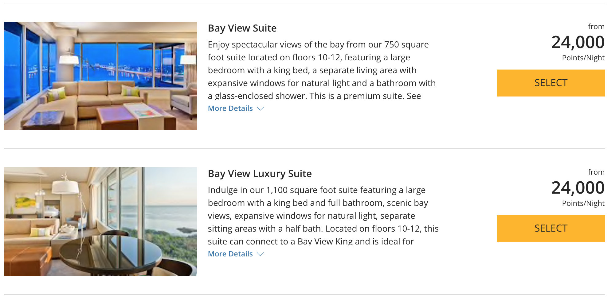Click the Bay View Luxury Suite title
The height and width of the screenshot is (299, 615).
tap(260, 174)
